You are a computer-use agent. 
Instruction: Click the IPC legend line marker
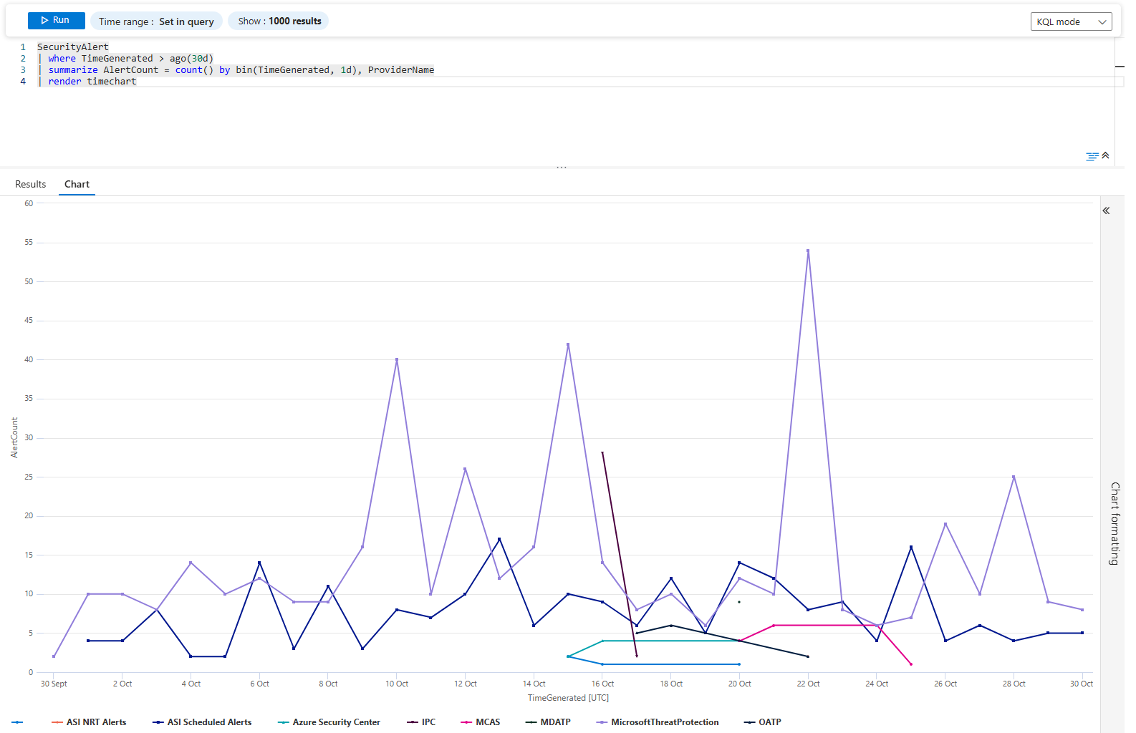click(413, 722)
